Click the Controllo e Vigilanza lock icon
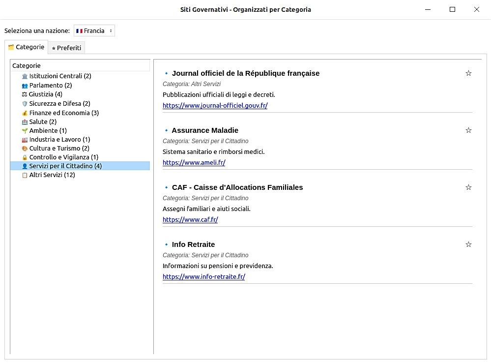This screenshot has width=491, height=363. [x=25, y=157]
